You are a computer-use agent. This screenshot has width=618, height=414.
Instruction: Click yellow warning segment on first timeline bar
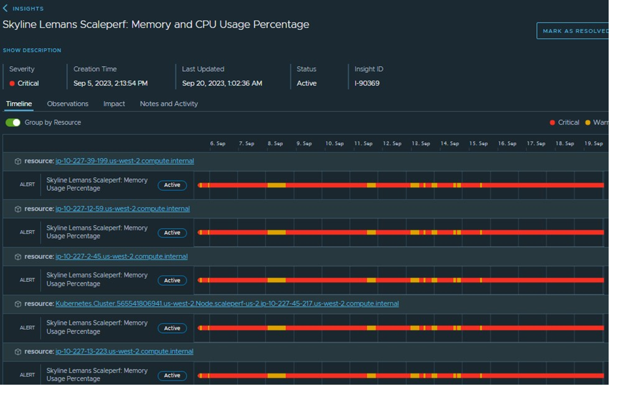click(276, 185)
